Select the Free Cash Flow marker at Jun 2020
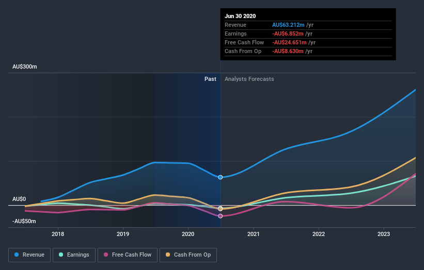This screenshot has width=424, height=270. [x=221, y=216]
